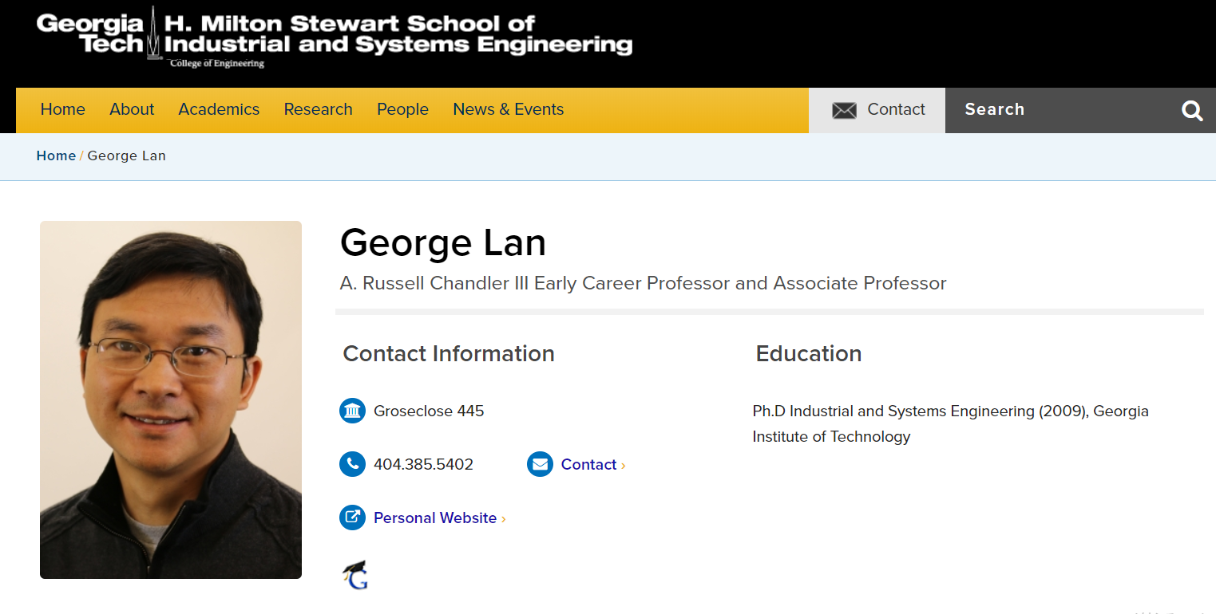This screenshot has height=614, width=1216.
Task: Follow the blue Contact link text
Action: coord(588,465)
